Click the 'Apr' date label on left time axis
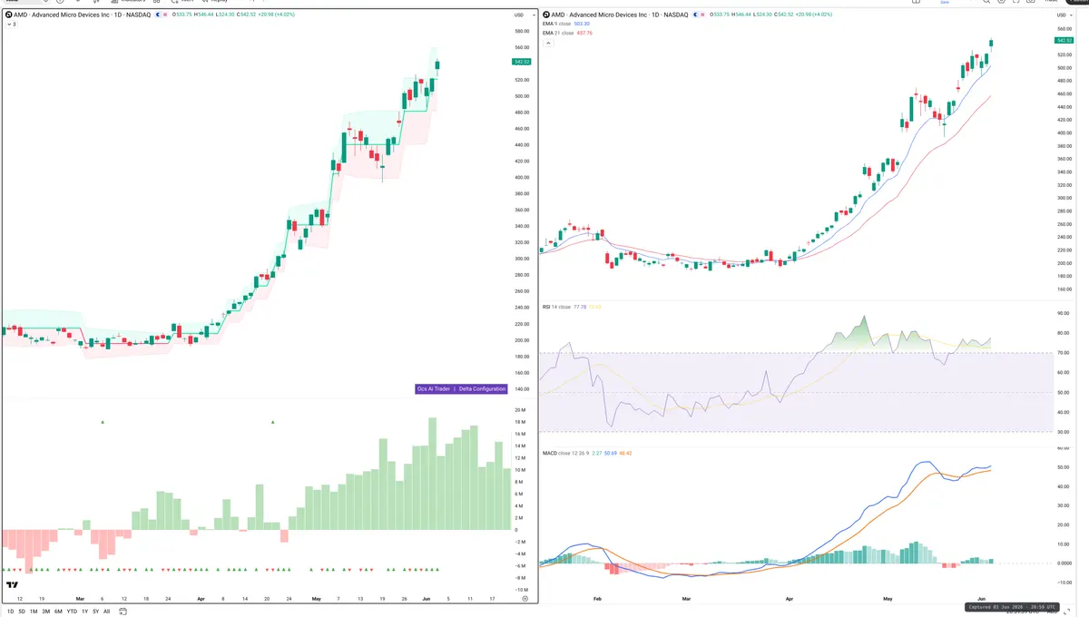This screenshot has width=1089, height=617. click(201, 599)
